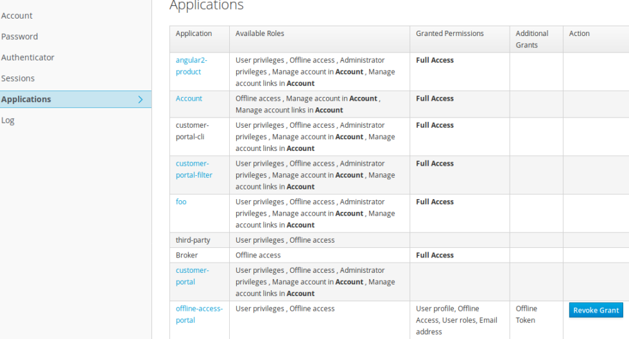
Task: Click Full Access in the Broker row
Action: pyautogui.click(x=435, y=255)
